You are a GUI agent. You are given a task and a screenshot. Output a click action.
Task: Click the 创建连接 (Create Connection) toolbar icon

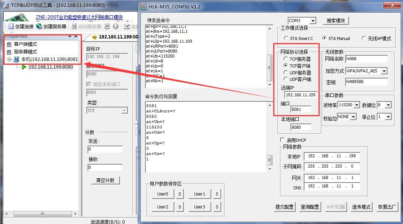pos(11,26)
